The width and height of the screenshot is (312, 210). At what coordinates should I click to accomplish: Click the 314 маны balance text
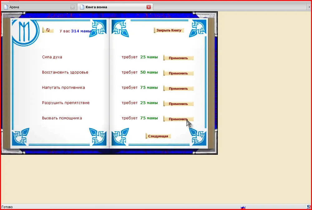[x=81, y=31]
